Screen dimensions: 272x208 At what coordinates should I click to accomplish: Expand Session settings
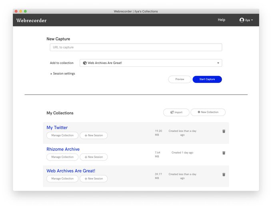pos(63,74)
